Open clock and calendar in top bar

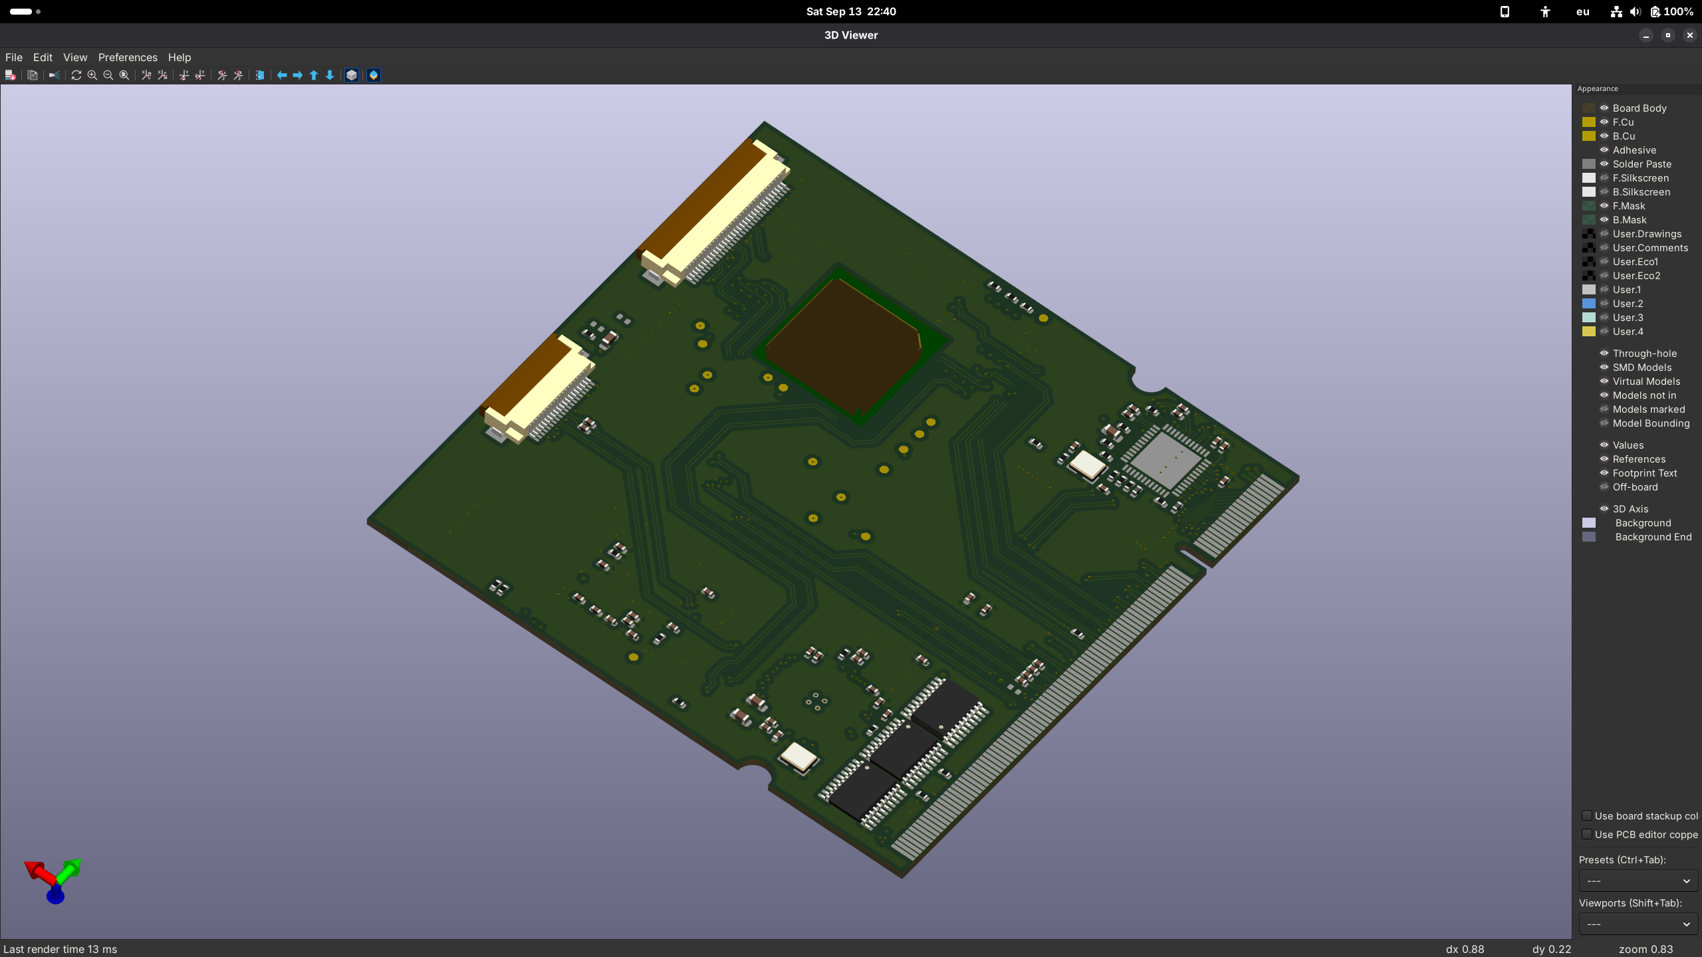pyautogui.click(x=851, y=11)
